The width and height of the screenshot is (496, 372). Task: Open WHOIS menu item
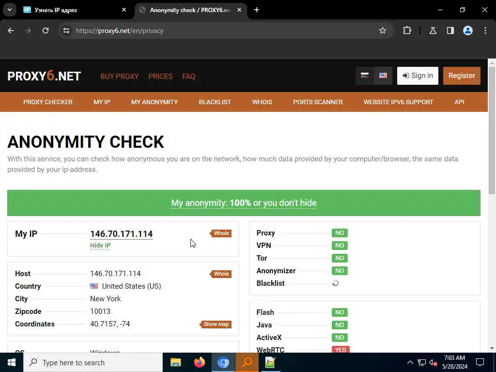(262, 102)
